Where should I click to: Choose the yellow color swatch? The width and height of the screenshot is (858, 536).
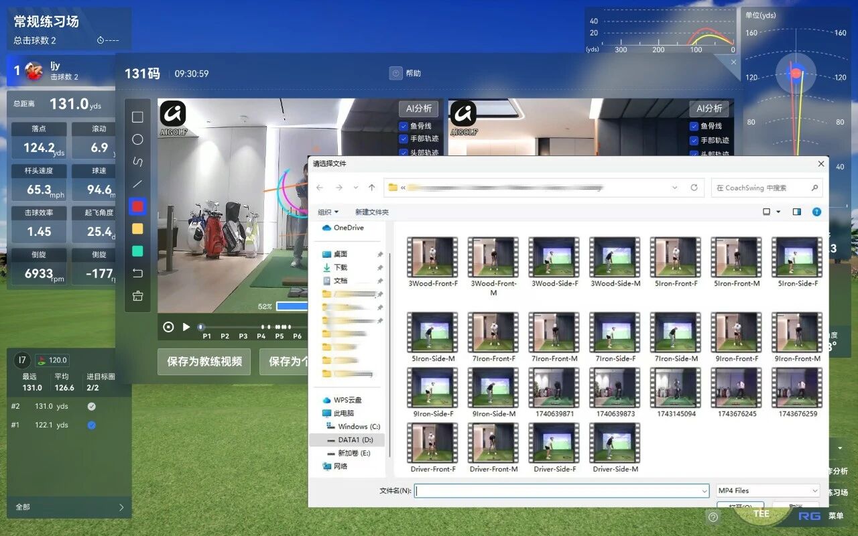tap(137, 228)
